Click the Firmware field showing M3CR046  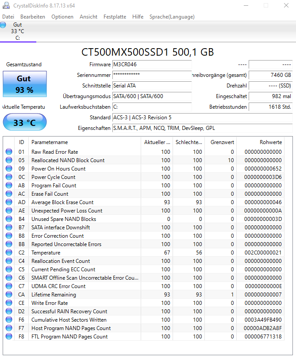[x=152, y=65]
